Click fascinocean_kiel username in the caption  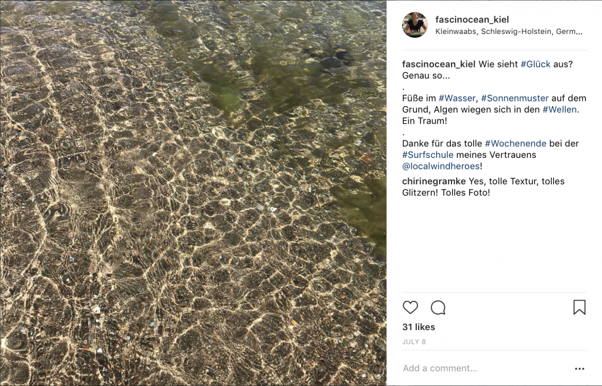[x=439, y=64]
